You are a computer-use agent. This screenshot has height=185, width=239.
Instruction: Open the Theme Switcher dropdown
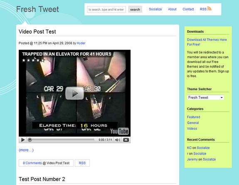(x=205, y=97)
